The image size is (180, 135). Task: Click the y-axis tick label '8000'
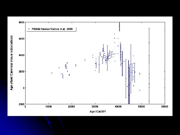pos(21,22)
